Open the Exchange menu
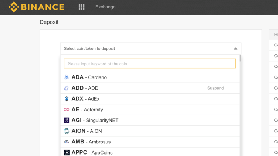The height and width of the screenshot is (156, 278). pos(105,7)
